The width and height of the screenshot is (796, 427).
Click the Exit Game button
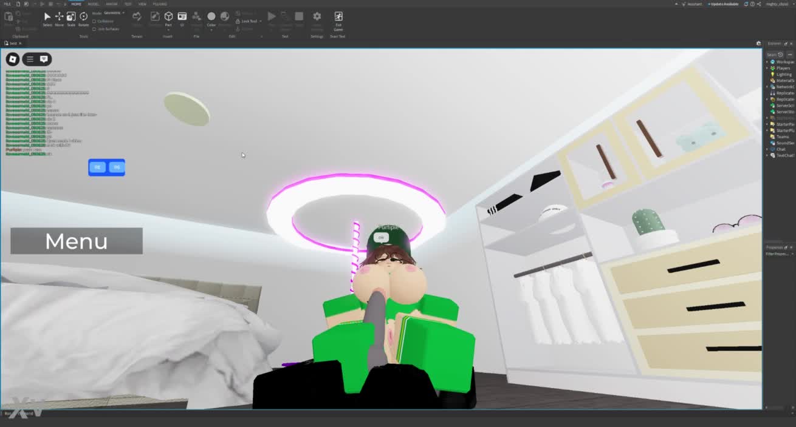pyautogui.click(x=338, y=19)
